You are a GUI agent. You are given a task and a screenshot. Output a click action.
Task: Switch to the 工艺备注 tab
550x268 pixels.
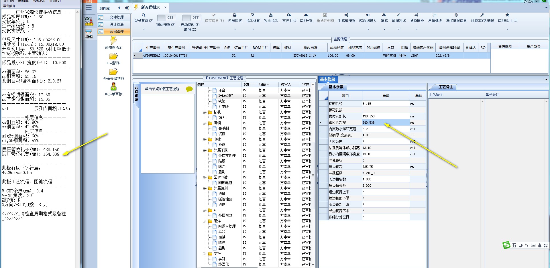point(446,87)
